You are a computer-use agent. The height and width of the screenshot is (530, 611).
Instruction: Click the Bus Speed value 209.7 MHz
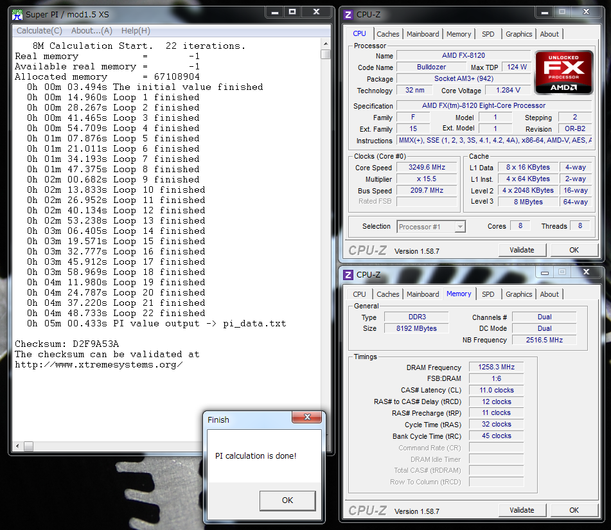427,191
